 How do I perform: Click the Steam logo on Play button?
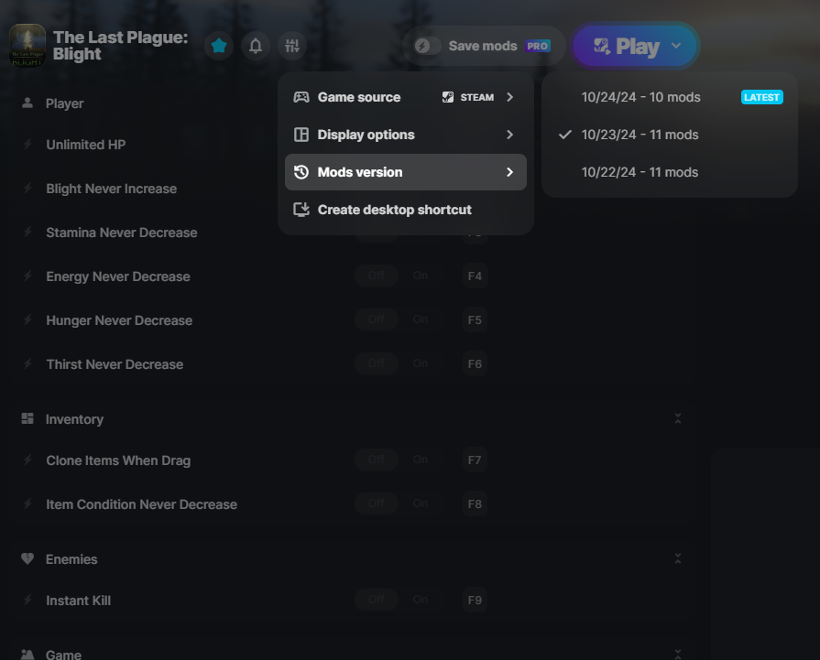[601, 47]
